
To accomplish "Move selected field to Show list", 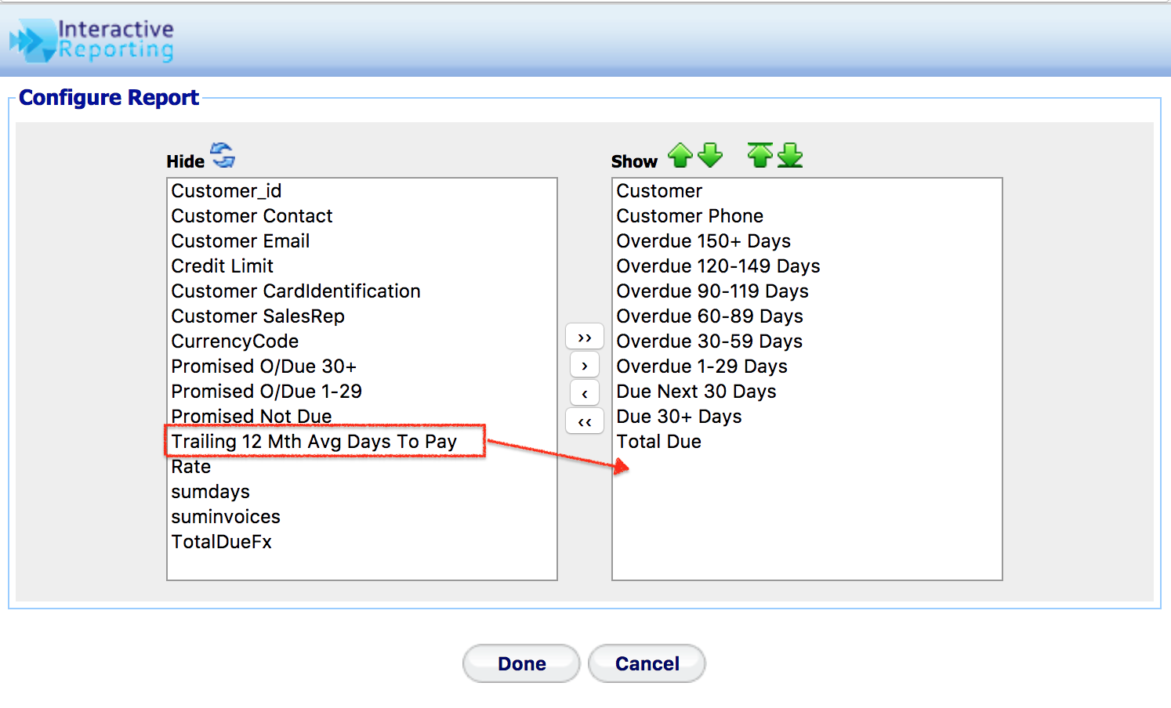I will point(585,365).
